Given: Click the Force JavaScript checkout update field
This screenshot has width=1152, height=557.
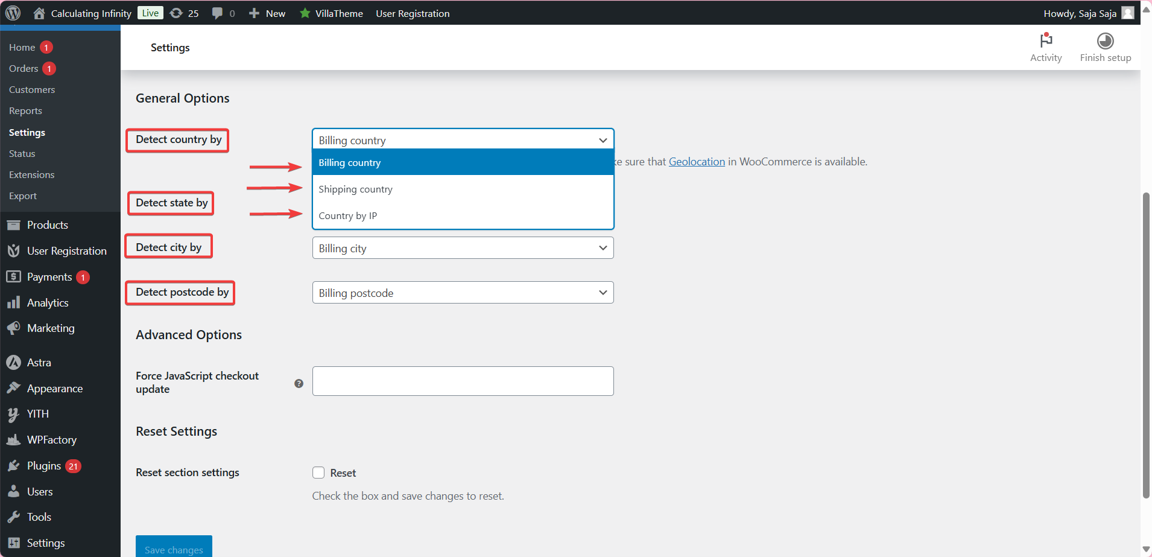Looking at the screenshot, I should [463, 381].
